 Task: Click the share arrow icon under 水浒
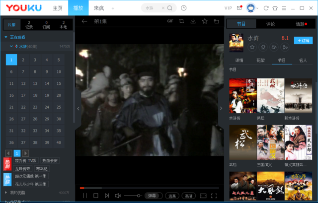point(274,47)
